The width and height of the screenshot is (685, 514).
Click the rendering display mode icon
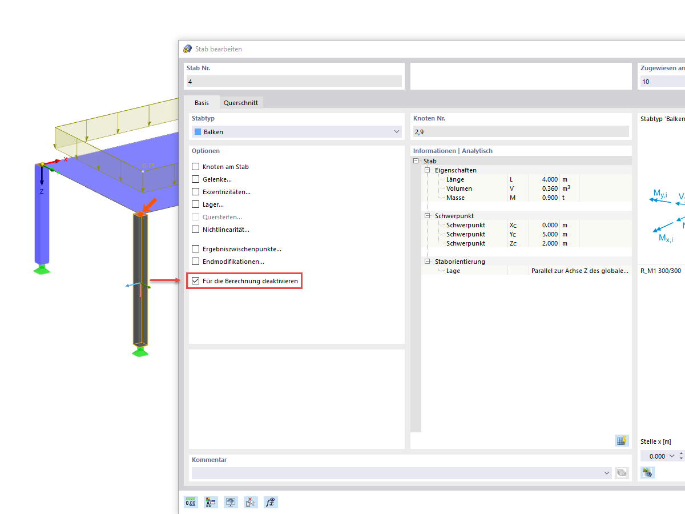231,502
